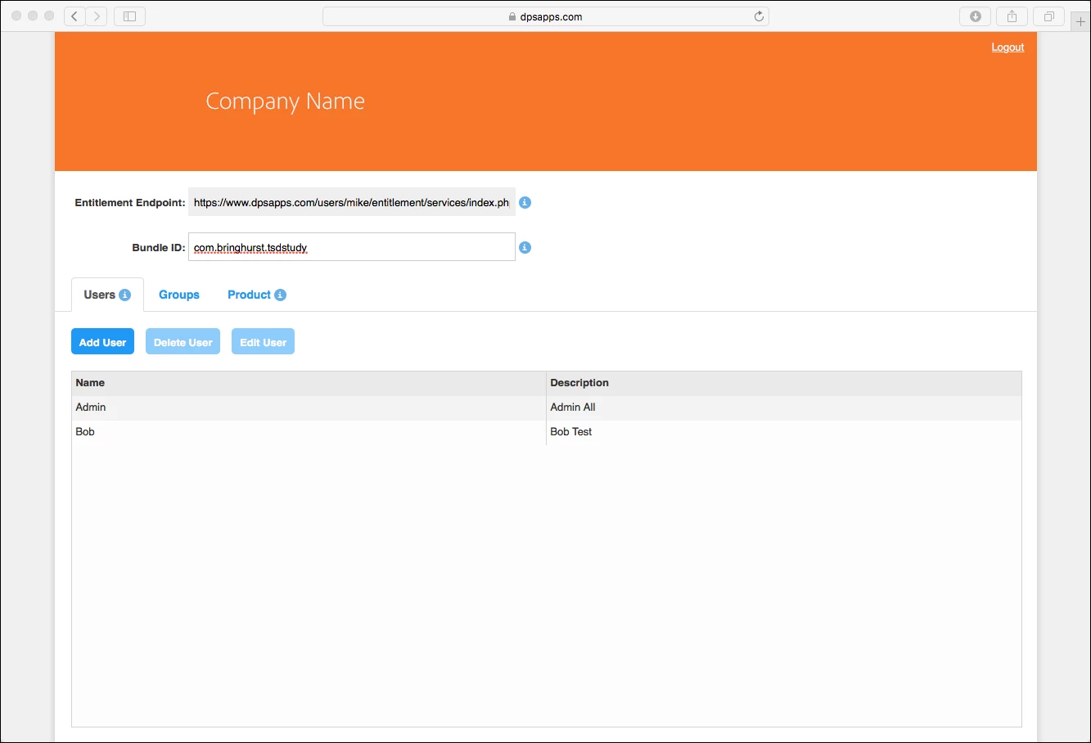Click the 'Bob Test' description cell

783,432
